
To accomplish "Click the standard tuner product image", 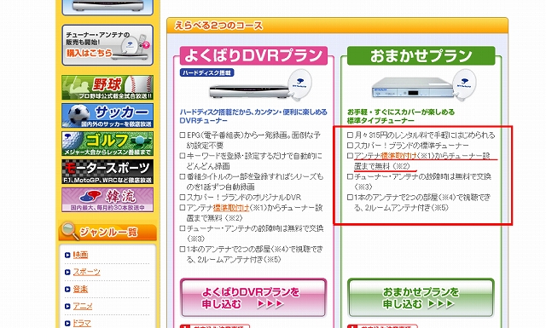I will (425, 85).
